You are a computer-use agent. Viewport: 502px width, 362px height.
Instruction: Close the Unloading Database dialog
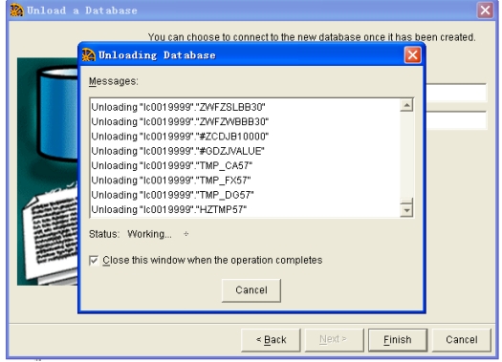pyautogui.click(x=413, y=55)
